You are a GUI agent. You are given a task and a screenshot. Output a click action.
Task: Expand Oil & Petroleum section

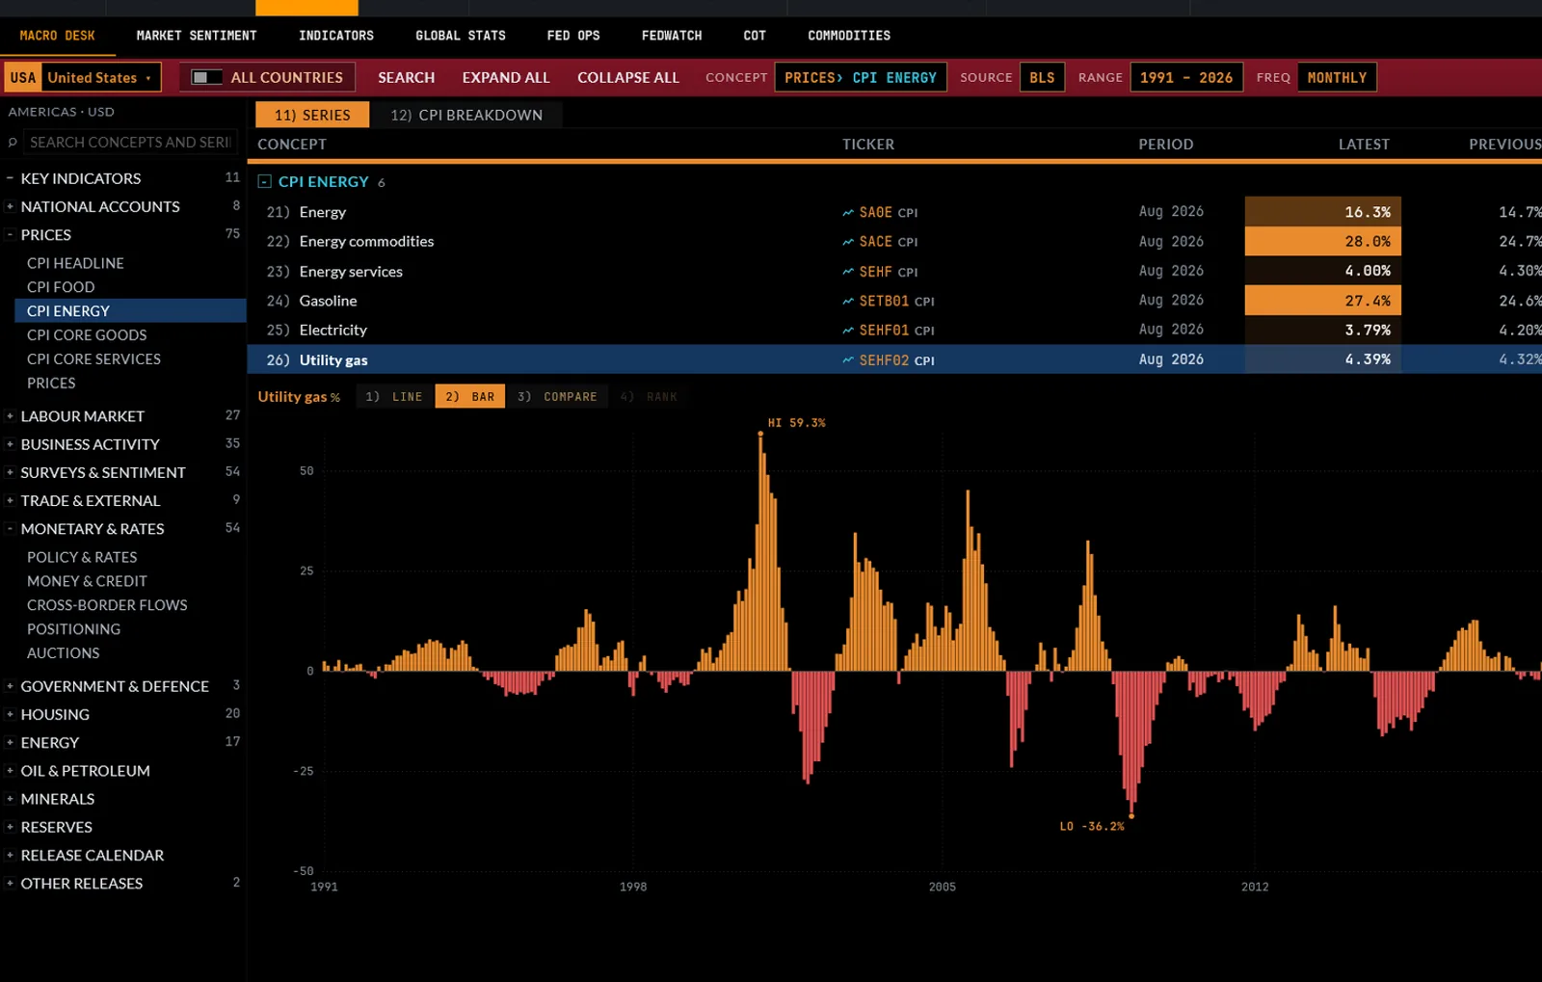(10, 770)
